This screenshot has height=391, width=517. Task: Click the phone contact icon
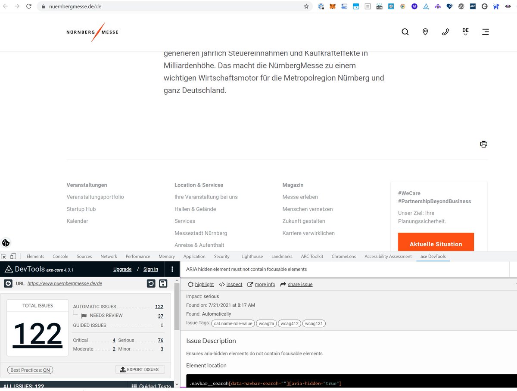(445, 32)
